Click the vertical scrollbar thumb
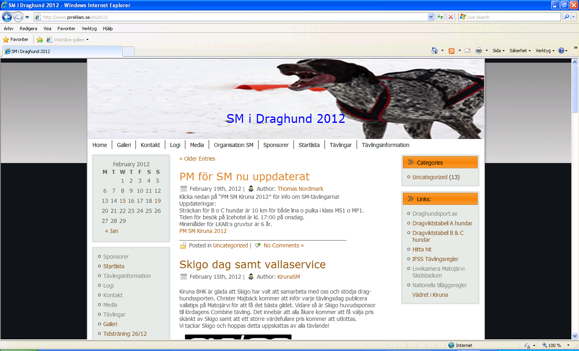This screenshot has height=351, width=579. [575, 89]
